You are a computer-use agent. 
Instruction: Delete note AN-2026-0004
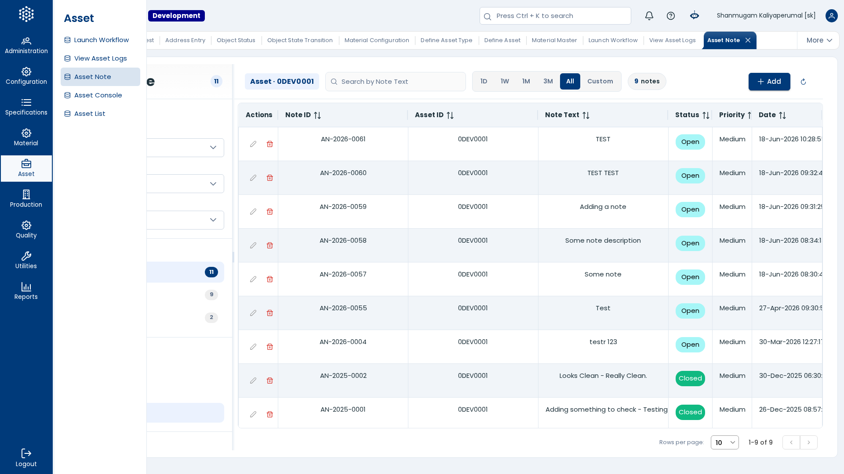[x=270, y=347]
